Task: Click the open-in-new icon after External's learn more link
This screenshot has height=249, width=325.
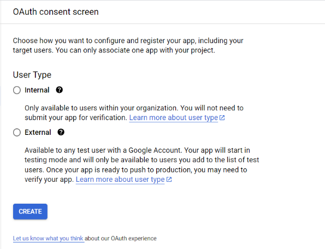Action: (169, 180)
